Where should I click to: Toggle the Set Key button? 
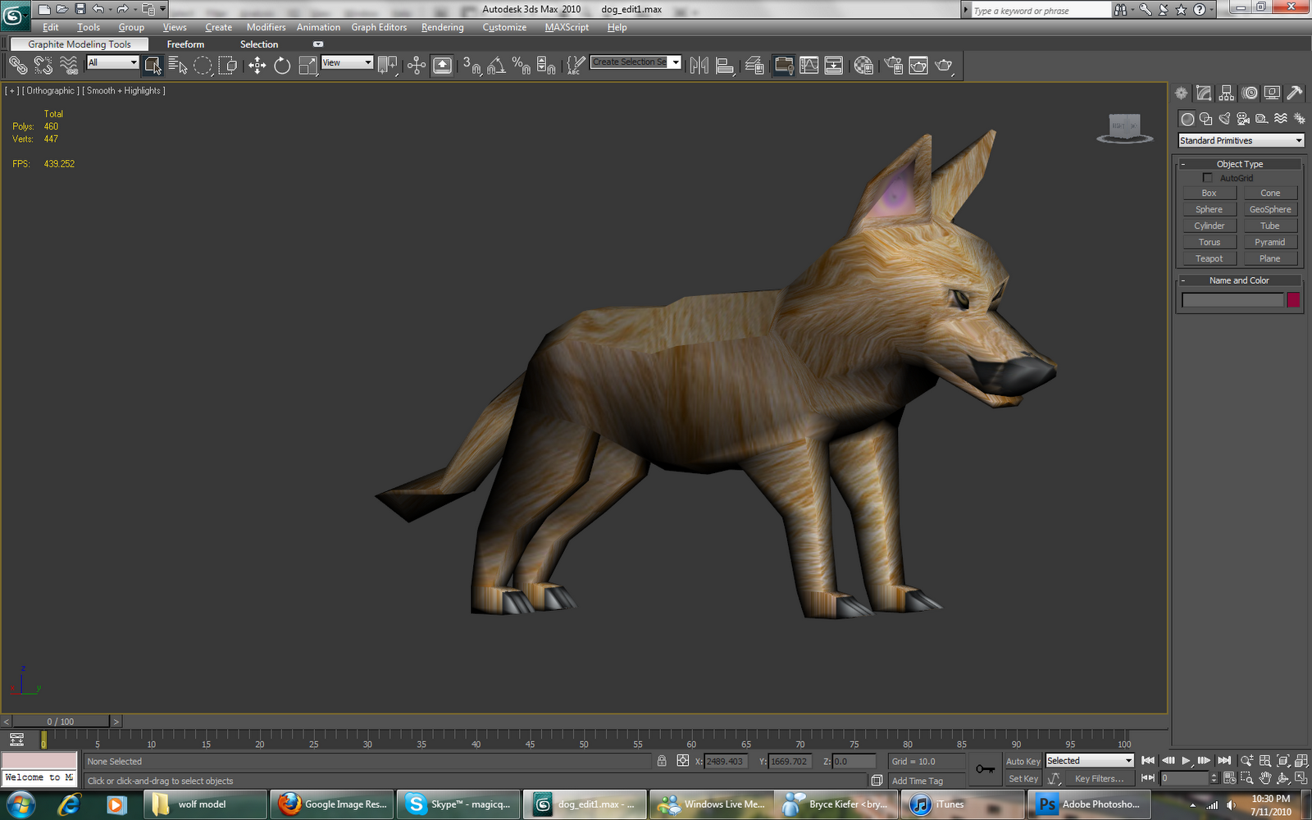click(1022, 777)
